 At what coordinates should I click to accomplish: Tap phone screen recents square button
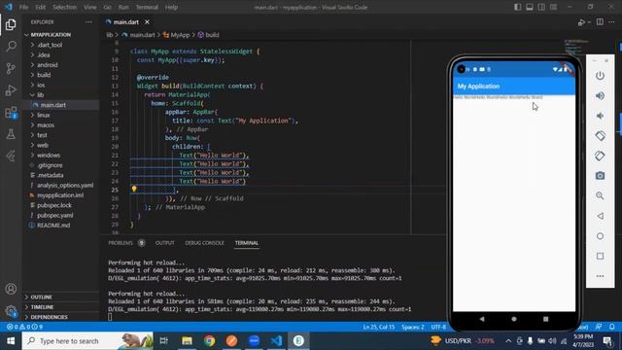(x=546, y=319)
